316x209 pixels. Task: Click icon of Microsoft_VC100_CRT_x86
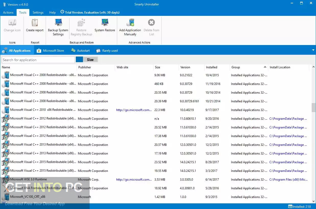tap(5, 197)
